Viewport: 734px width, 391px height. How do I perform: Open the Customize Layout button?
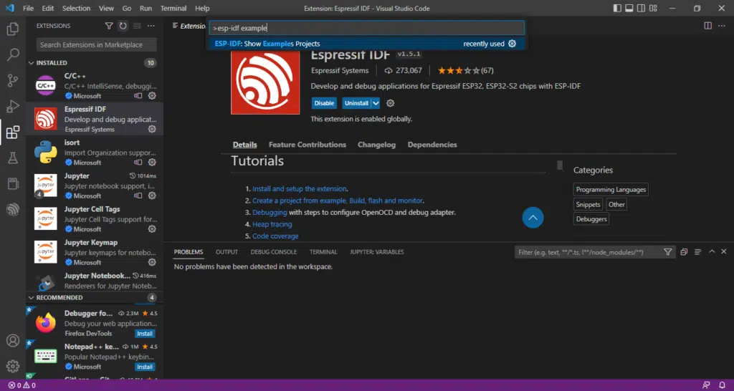point(654,9)
